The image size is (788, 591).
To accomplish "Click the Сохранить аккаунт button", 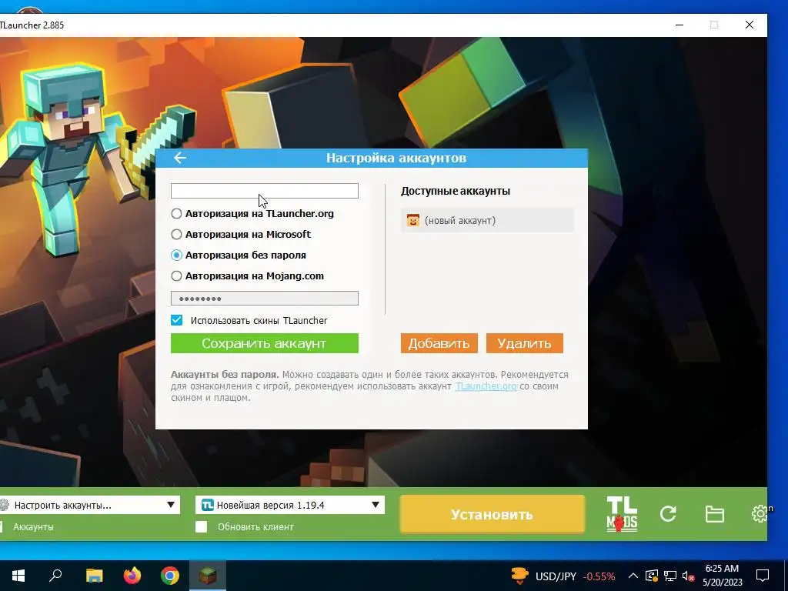I will pyautogui.click(x=265, y=343).
